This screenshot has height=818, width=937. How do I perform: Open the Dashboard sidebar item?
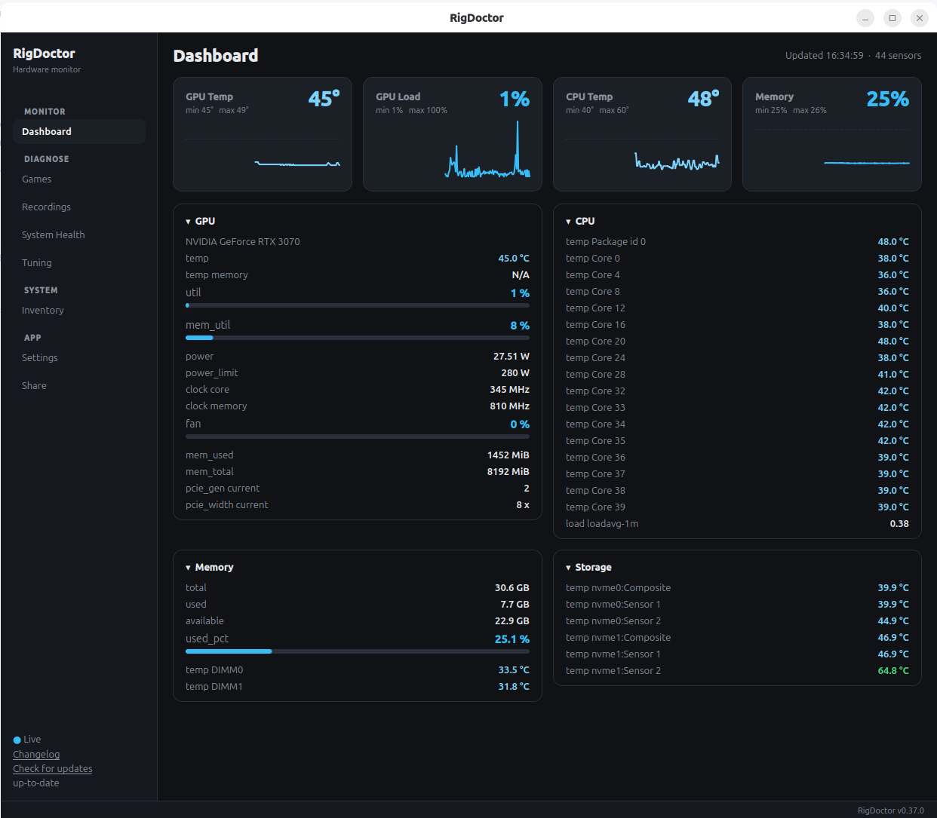pos(79,131)
